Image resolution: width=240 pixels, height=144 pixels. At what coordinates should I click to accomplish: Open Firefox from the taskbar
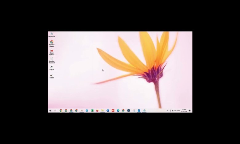[x=97, y=111]
